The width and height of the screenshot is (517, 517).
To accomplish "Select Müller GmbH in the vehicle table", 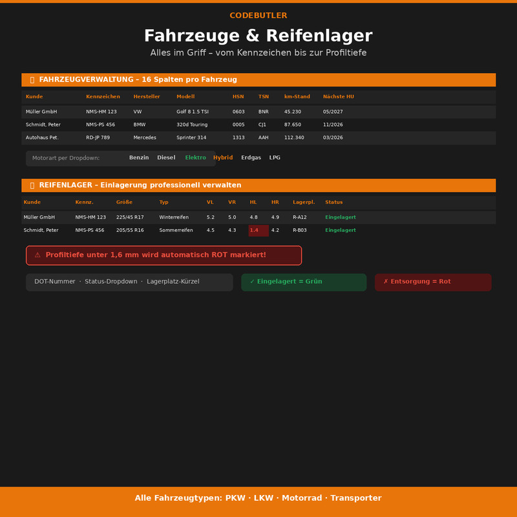I will [x=41, y=112].
